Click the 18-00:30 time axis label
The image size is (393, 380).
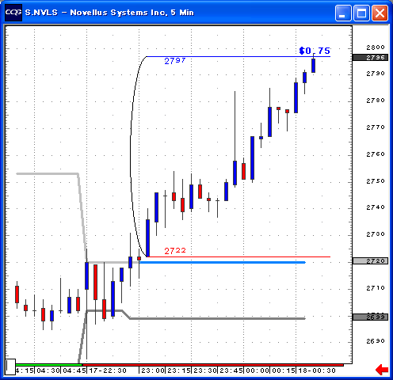coord(317,370)
